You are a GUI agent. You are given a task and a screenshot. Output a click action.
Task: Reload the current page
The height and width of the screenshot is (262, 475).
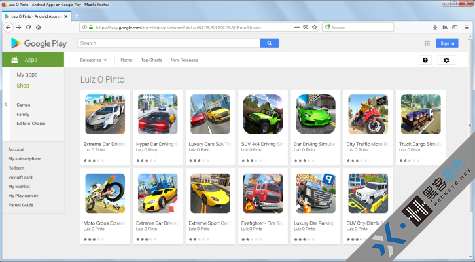coord(29,28)
